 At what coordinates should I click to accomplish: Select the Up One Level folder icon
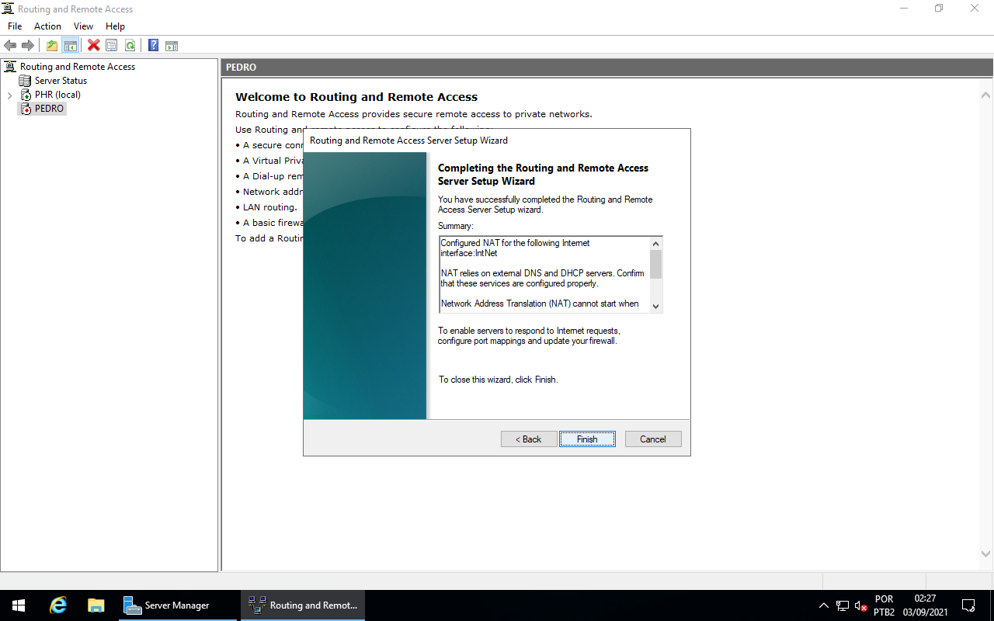[x=51, y=45]
